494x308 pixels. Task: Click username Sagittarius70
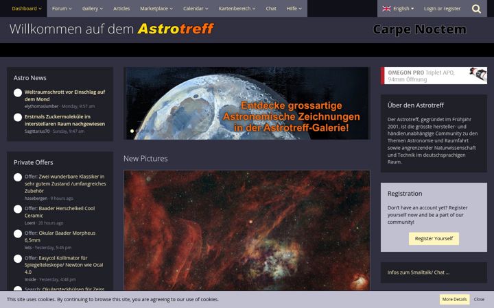37,131
